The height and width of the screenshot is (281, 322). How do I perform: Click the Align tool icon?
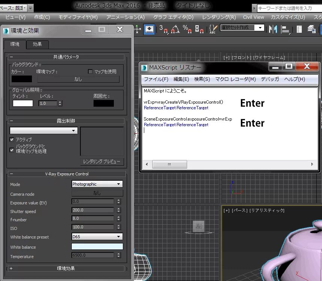pos(286,29)
